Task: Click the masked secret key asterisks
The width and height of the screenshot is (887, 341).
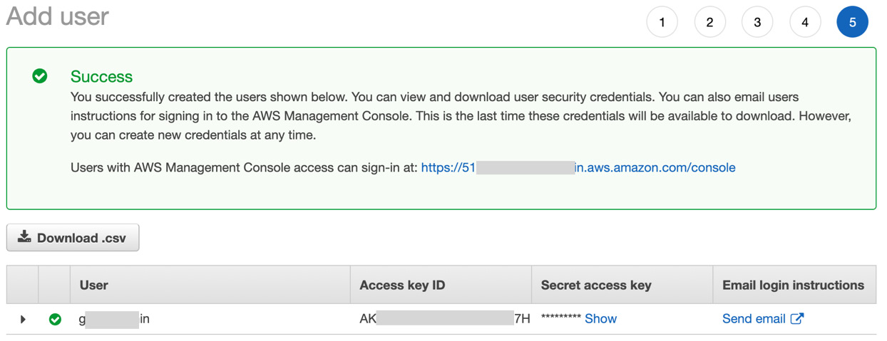Action: click(561, 318)
